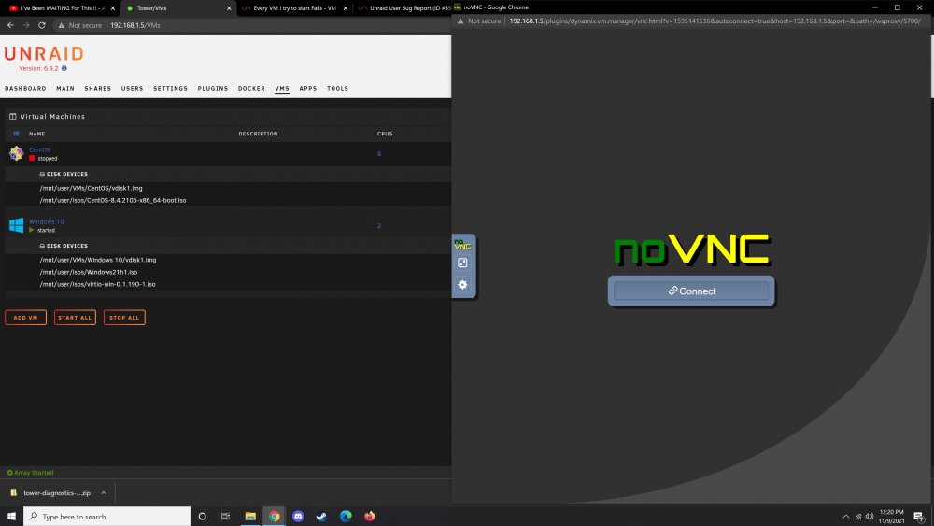Click the Virtual Machines panel icon
This screenshot has height=526, width=934.
(x=12, y=116)
